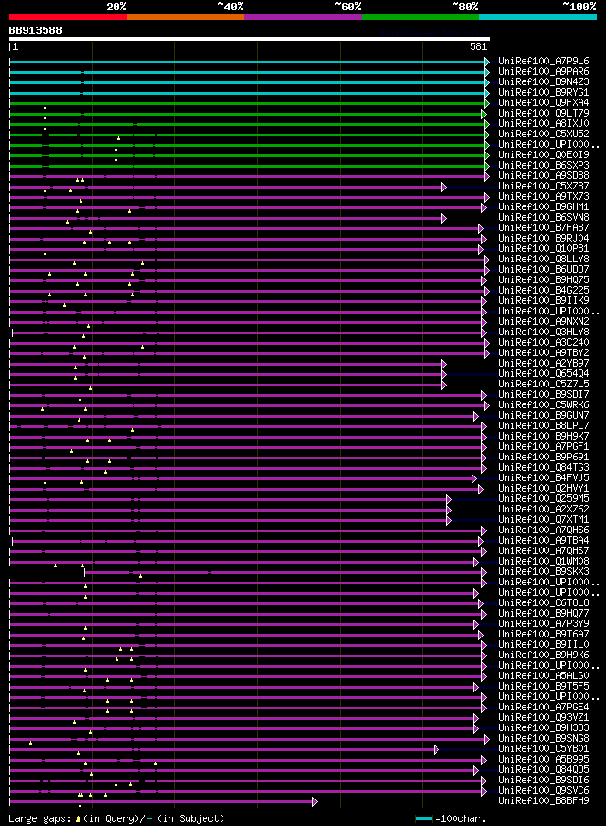This screenshot has width=606, height=826.
Task: Open the UniRef100_B9RYG1 hit label
Action: click(x=544, y=92)
